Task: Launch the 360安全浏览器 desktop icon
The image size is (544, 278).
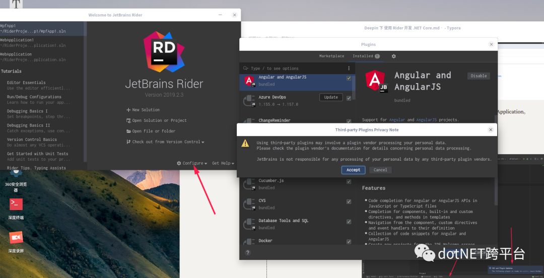Action: 16,180
